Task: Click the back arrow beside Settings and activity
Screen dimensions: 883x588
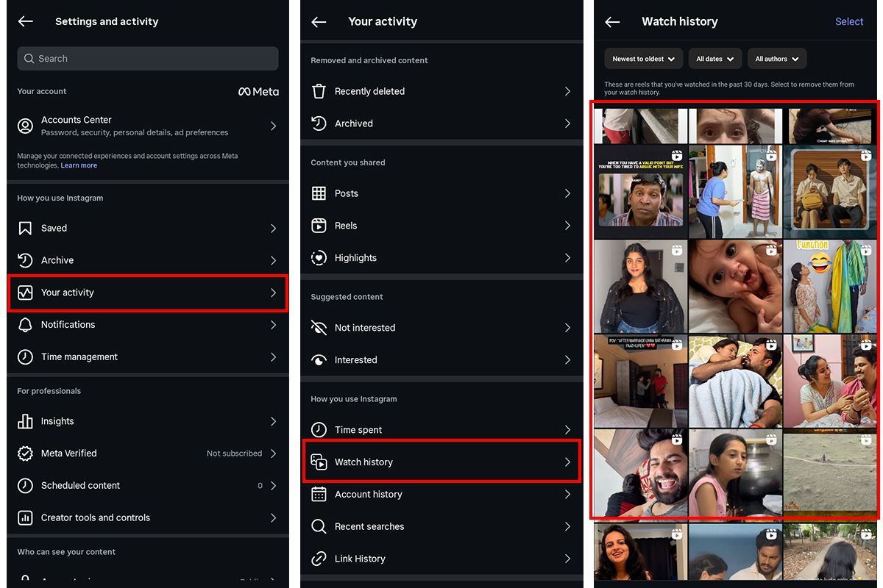Action: (26, 21)
